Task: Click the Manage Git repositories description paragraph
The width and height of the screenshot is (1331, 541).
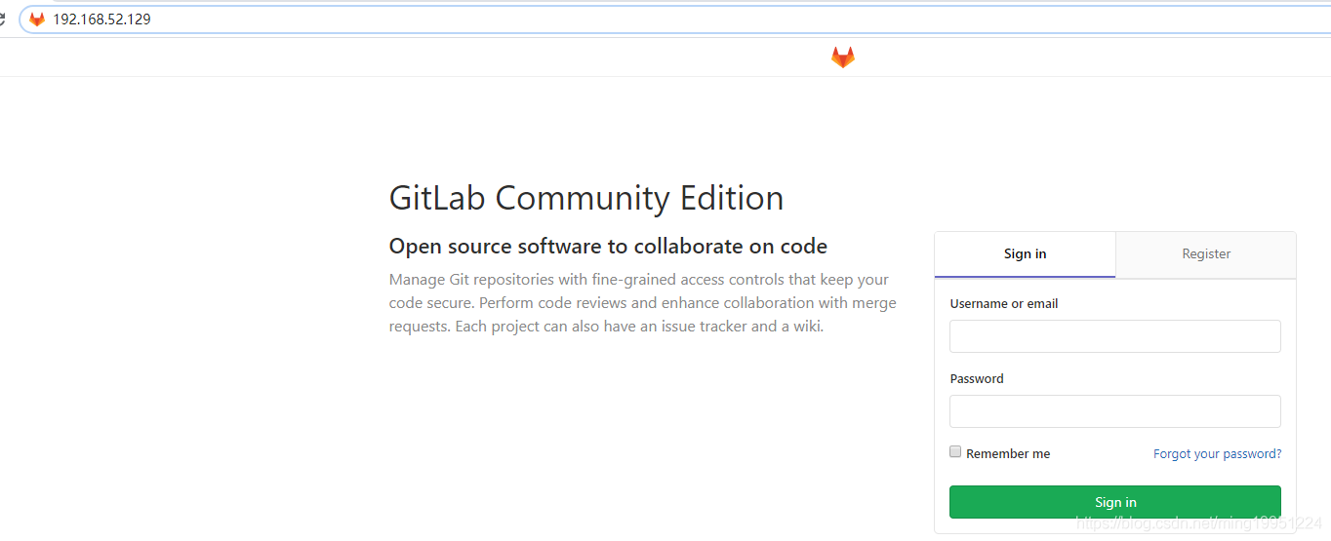Action: (642, 303)
